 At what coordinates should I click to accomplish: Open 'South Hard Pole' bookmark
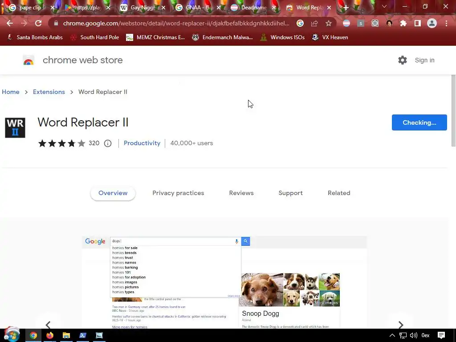point(94,37)
